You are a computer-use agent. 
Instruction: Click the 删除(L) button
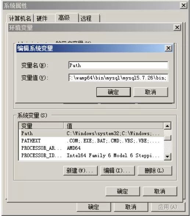(x=155, y=171)
